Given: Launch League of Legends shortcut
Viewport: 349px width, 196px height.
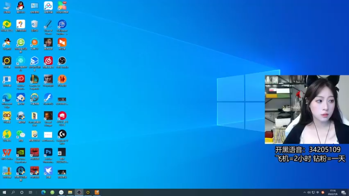Looking at the screenshot, I should (x=34, y=82).
